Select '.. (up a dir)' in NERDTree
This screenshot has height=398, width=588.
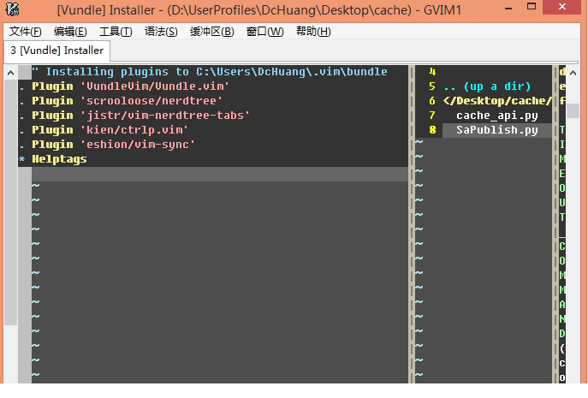click(487, 86)
